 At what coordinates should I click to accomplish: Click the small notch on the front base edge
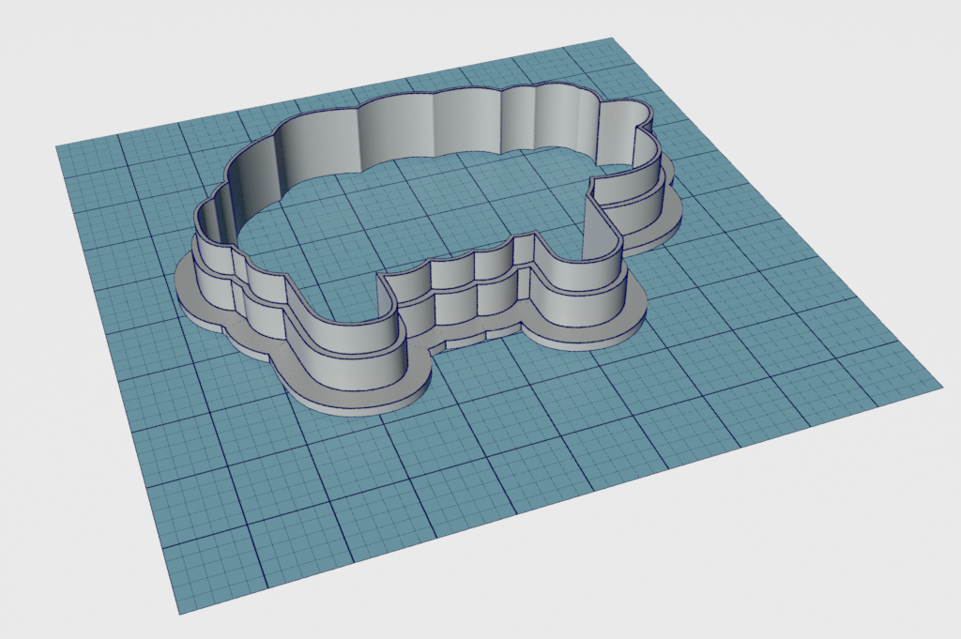pyautogui.click(x=490, y=333)
